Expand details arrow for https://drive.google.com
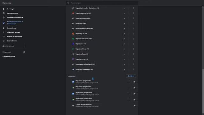204x115 pixels. coord(128,100)
